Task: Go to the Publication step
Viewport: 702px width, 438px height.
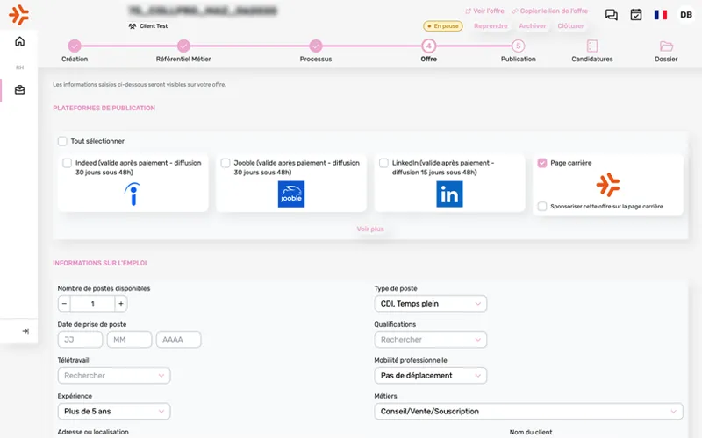Action: pos(518,46)
